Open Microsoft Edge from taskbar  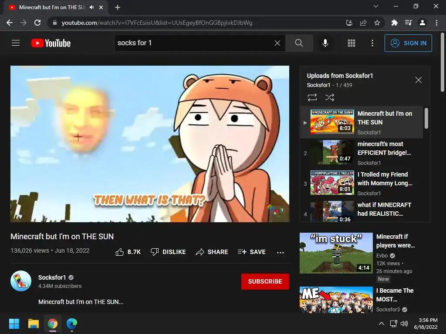72,324
